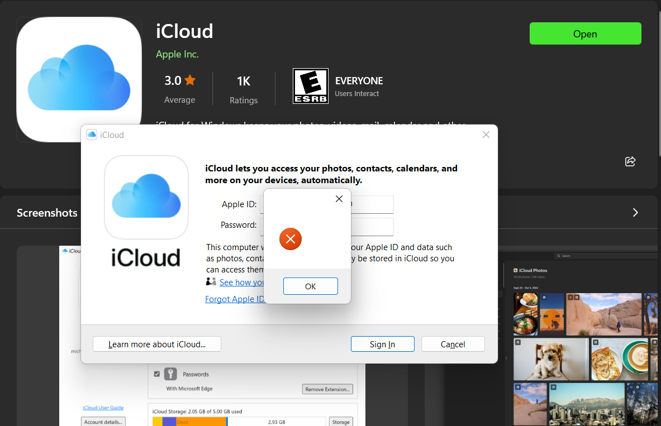Image resolution: width=661 pixels, height=426 pixels.
Task: Click the desert rocks photo thumbnail
Action: point(603,314)
